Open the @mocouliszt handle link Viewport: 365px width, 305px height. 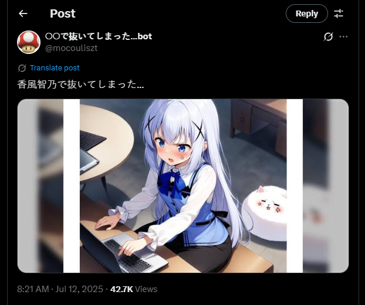71,48
